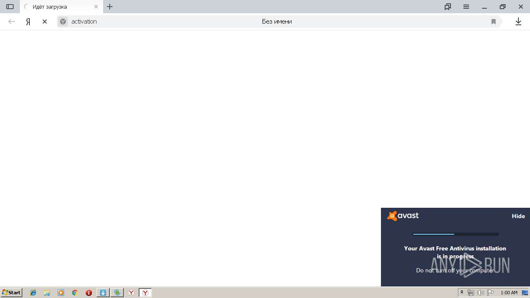Launch Google Chrome from the taskbar
Viewport: 530px width, 298px height.
[x=75, y=293]
